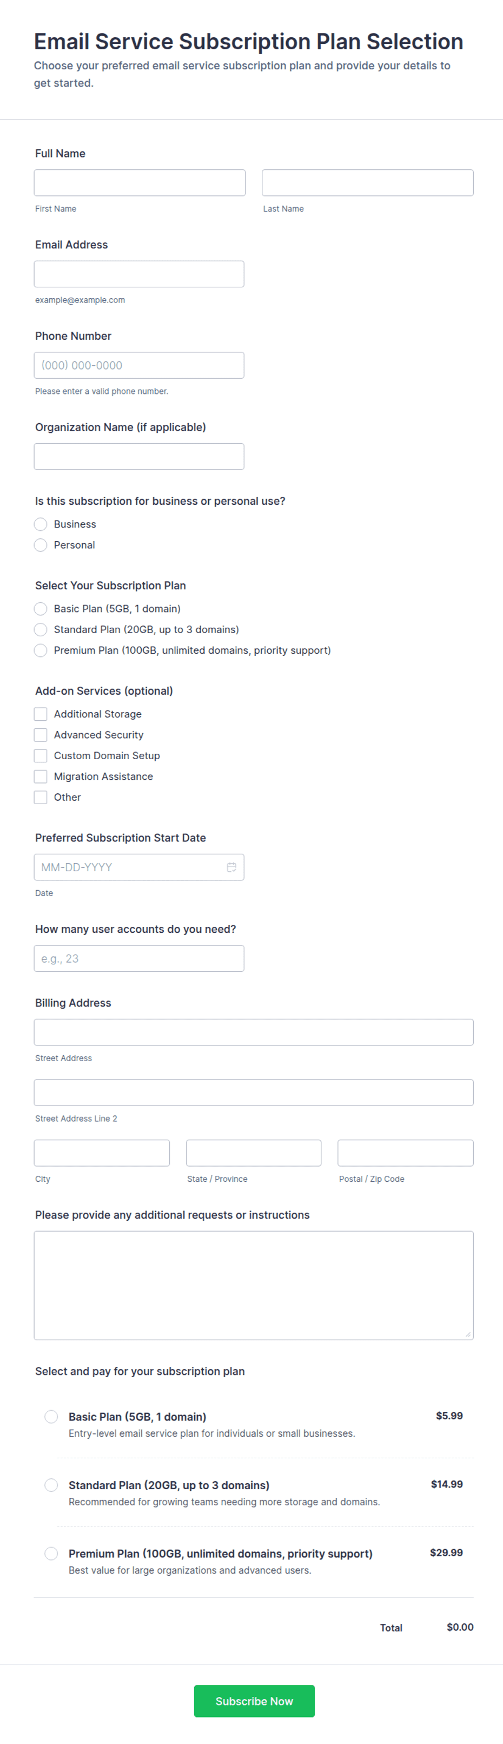The height and width of the screenshot is (1744, 503).
Task: Enable the Advanced Security checkbox
Action: tap(41, 735)
